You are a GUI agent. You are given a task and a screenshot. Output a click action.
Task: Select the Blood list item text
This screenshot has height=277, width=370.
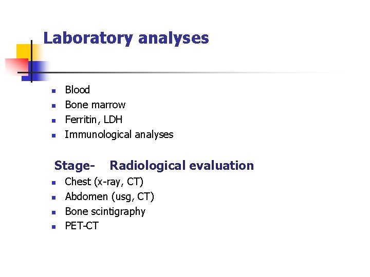point(77,90)
